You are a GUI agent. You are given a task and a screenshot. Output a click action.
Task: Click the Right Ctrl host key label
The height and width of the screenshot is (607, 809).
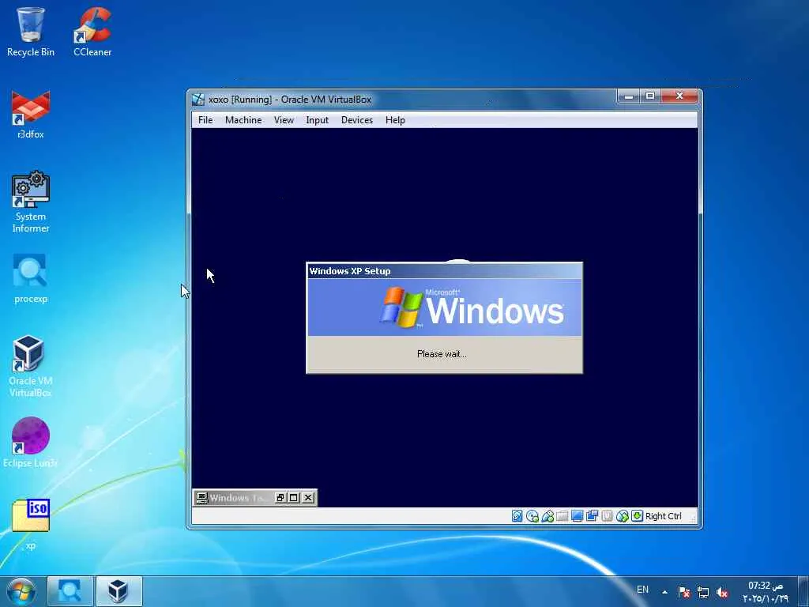coord(663,516)
